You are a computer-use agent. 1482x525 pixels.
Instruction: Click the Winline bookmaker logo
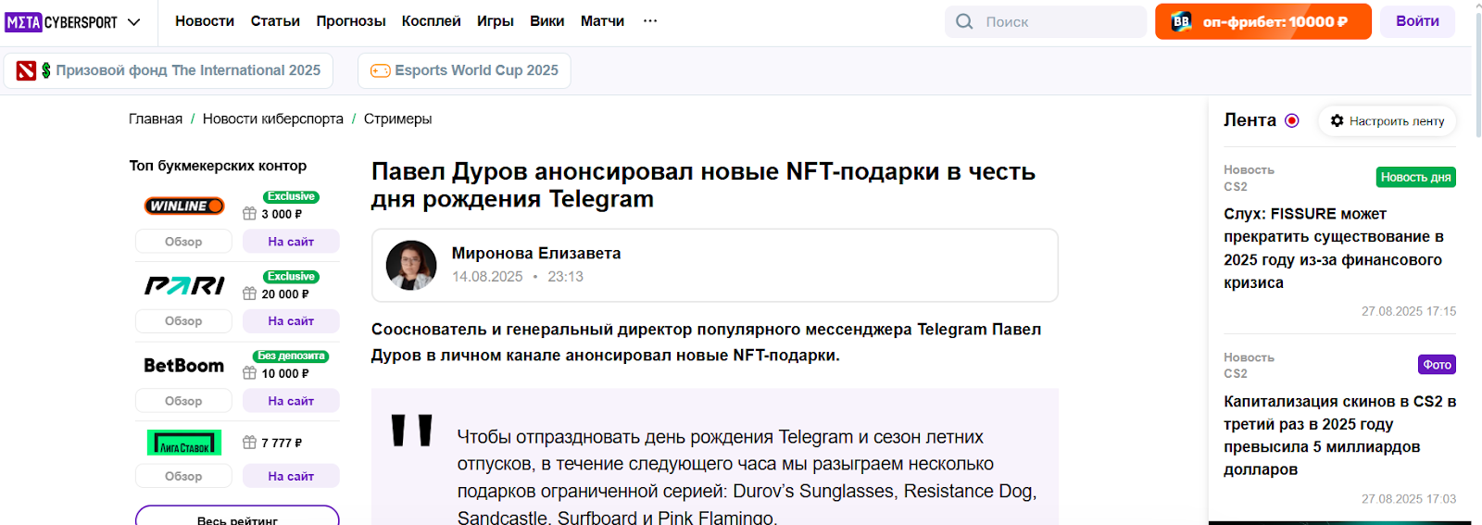[x=183, y=206]
